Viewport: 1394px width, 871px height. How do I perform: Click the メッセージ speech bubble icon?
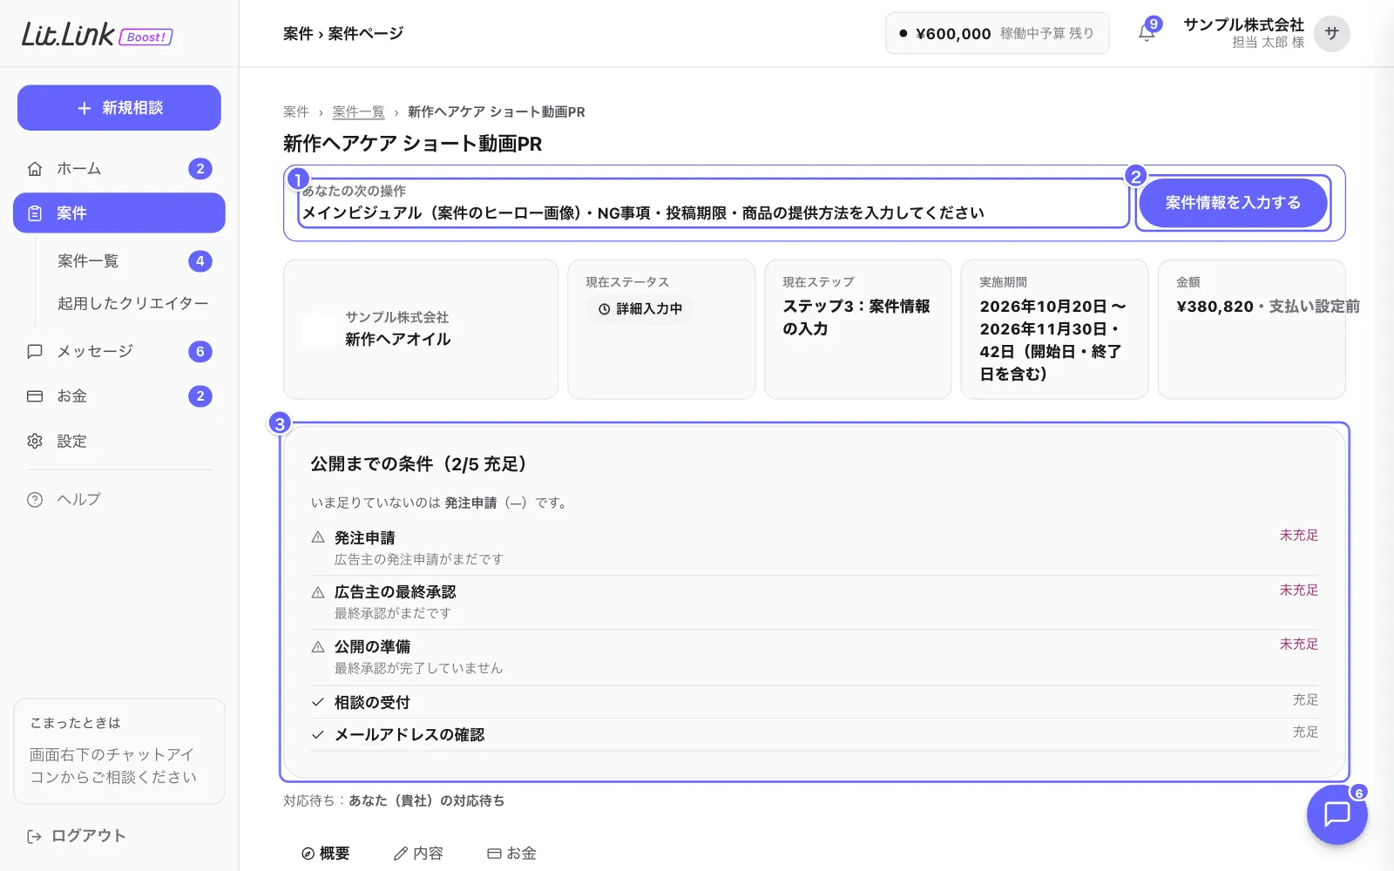point(35,351)
